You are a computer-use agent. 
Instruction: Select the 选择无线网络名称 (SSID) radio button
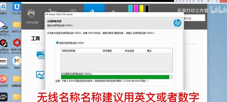point(57,43)
